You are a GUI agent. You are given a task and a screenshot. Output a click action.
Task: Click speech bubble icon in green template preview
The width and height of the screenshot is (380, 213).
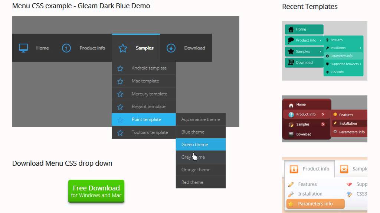291,40
